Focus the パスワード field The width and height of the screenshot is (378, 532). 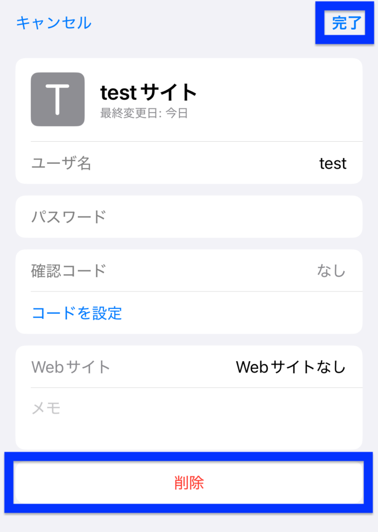point(189,217)
